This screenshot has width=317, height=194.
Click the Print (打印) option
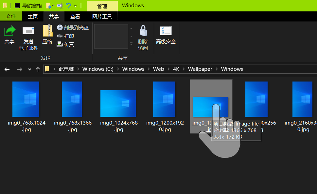[x=65, y=36]
